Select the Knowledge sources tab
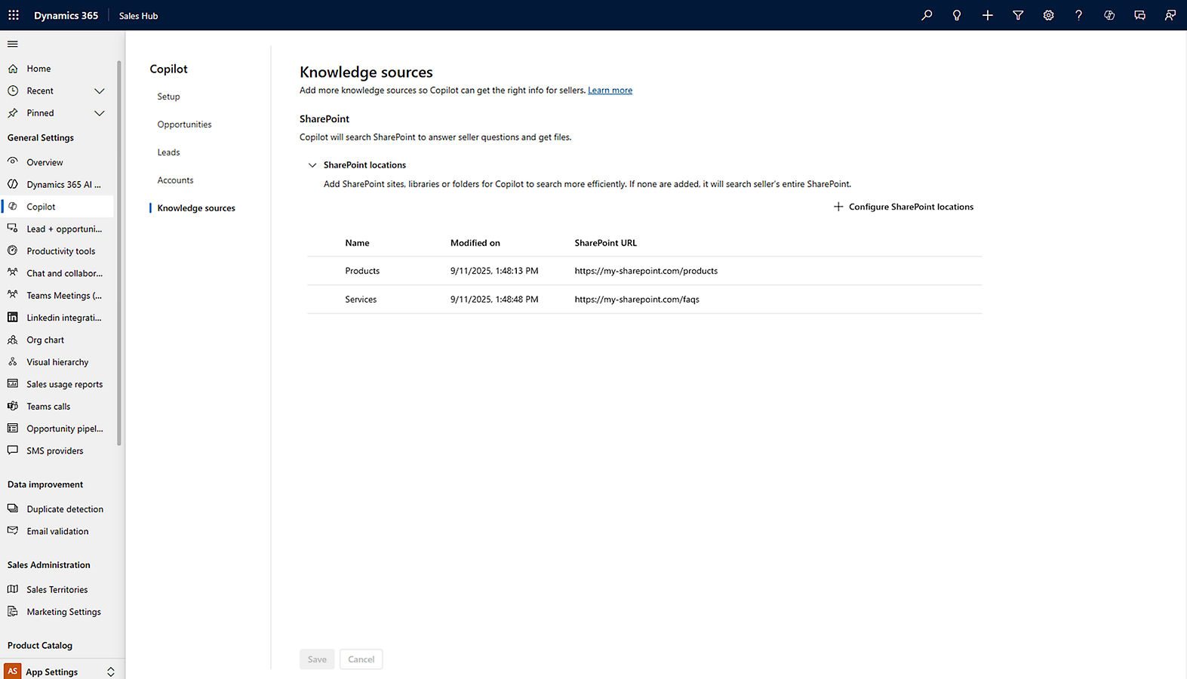Image resolution: width=1187 pixels, height=679 pixels. pyautogui.click(x=196, y=208)
